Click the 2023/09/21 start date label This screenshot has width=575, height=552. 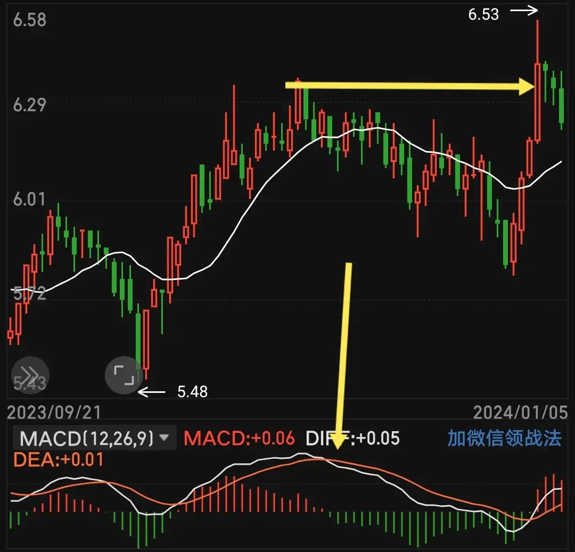54,413
